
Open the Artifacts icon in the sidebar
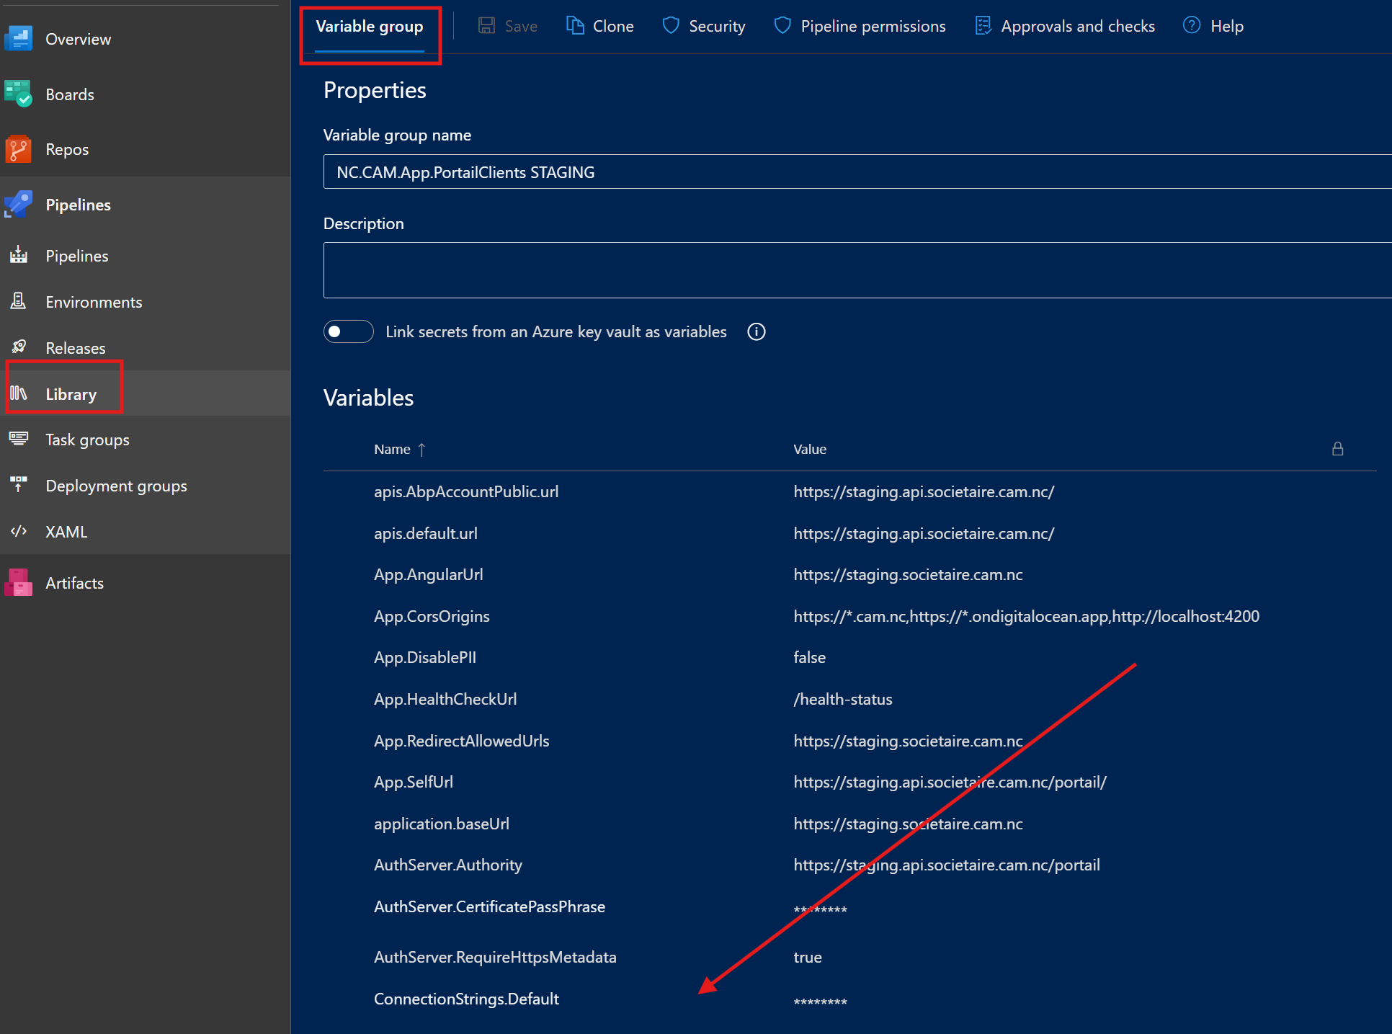coord(18,583)
